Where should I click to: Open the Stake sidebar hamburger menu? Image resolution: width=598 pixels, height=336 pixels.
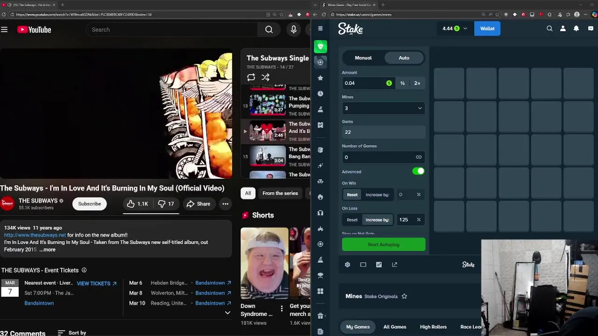coord(320,28)
